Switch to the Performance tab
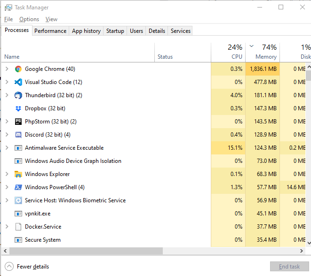 50,31
